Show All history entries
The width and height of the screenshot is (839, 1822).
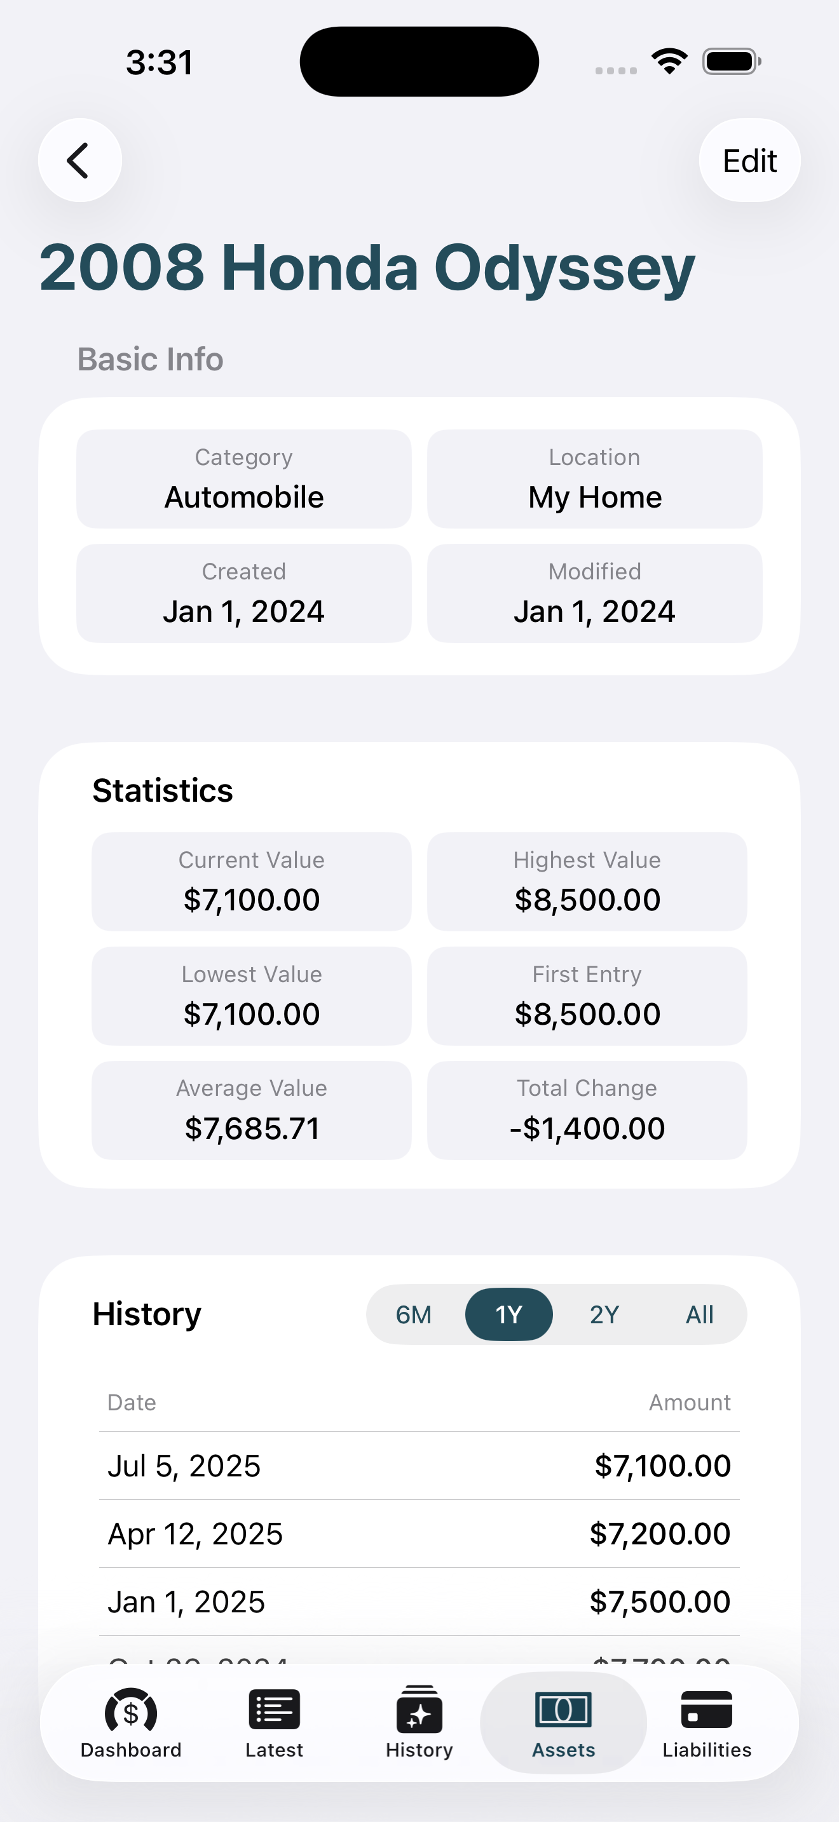[699, 1315]
